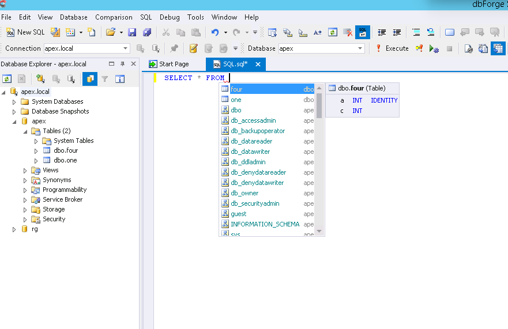Open the Debug menu
Viewport: 508px width, 329px height.
coord(170,17)
